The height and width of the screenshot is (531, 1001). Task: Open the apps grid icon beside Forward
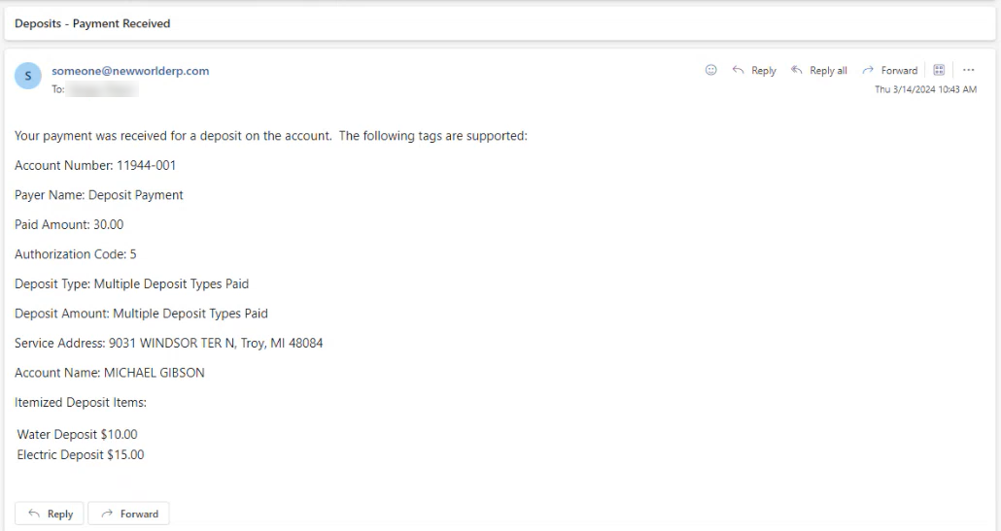[939, 70]
